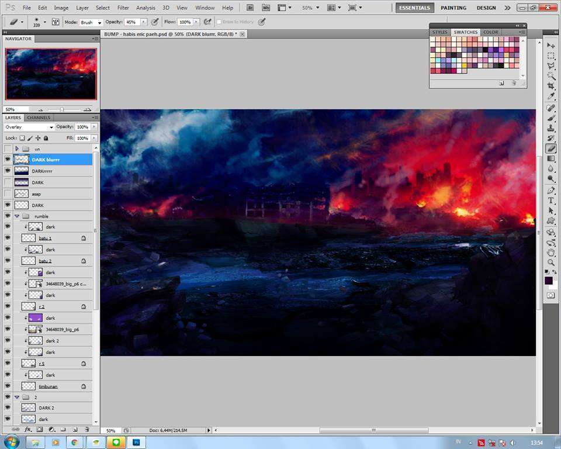Select the Gradient tool

(551, 158)
